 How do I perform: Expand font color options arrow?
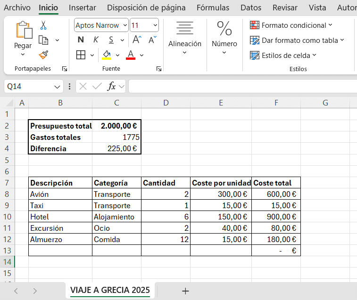[141, 55]
